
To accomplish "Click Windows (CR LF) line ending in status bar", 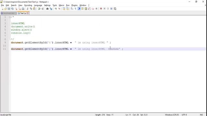I will pos(172,115).
